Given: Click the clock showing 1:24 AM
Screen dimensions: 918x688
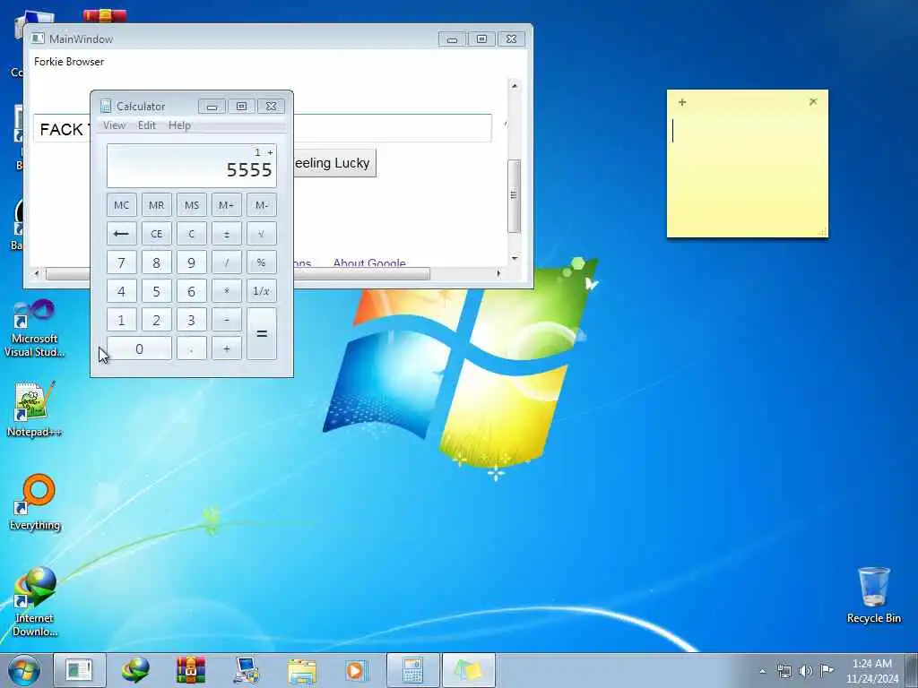Looking at the screenshot, I should coord(871,664).
